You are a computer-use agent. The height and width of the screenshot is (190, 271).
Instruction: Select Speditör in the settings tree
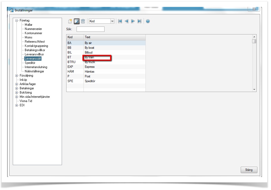pos(30,63)
